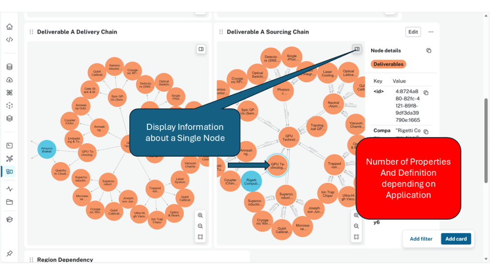Image resolution: width=490 pixels, height=275 pixels.
Task: Fit Delivery Chain graph to screen
Action: (200, 237)
